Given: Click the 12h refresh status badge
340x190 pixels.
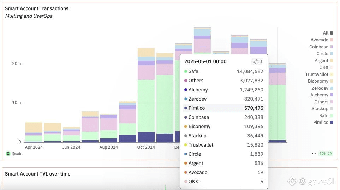Looking at the screenshot, I should click(325, 154).
